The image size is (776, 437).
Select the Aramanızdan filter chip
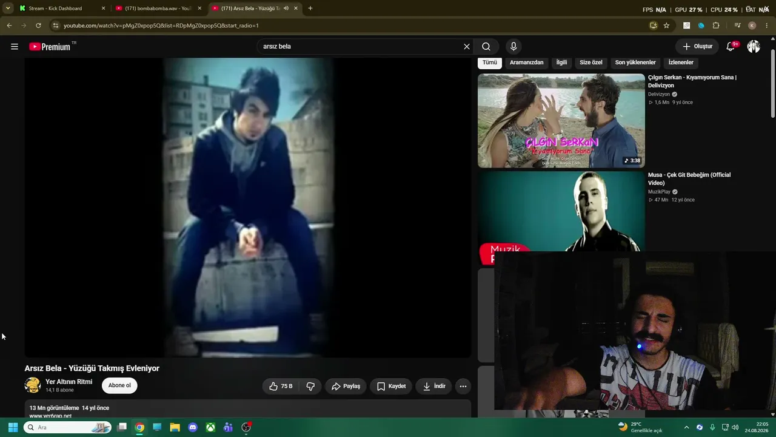(x=527, y=63)
